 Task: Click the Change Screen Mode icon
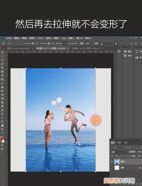tap(2, 149)
